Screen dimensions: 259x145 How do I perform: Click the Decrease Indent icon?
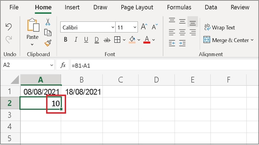coord(172,43)
